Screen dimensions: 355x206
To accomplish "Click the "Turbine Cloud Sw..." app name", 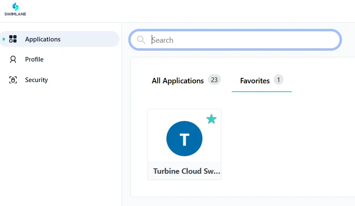I will [187, 171].
